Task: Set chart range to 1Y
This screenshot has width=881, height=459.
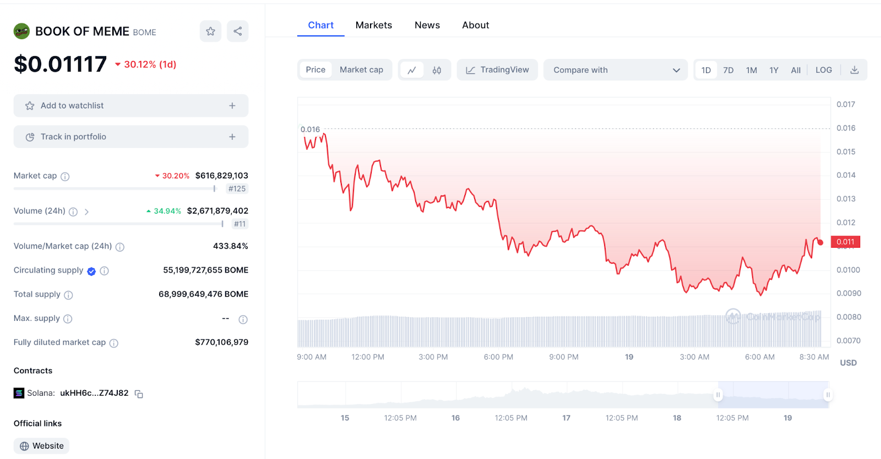Action: [x=774, y=70]
